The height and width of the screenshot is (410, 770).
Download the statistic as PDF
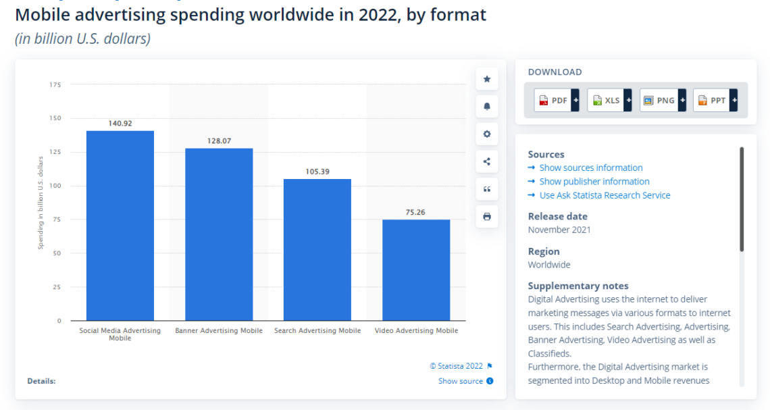[551, 99]
